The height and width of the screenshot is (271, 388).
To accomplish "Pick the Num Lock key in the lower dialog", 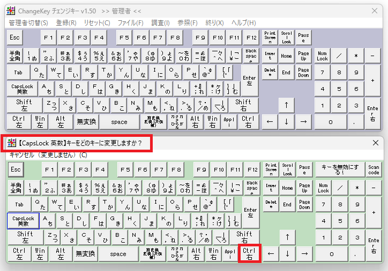I will click(x=322, y=188).
